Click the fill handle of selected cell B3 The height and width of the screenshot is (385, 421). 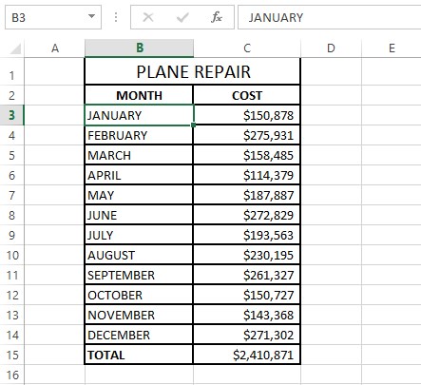193,125
